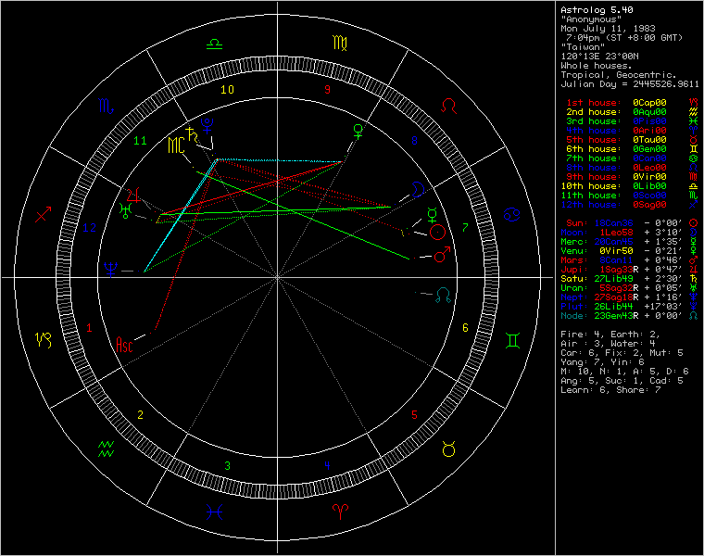The width and height of the screenshot is (704, 556).
Task: Select the Neptune trident glyph
Action: (111, 270)
